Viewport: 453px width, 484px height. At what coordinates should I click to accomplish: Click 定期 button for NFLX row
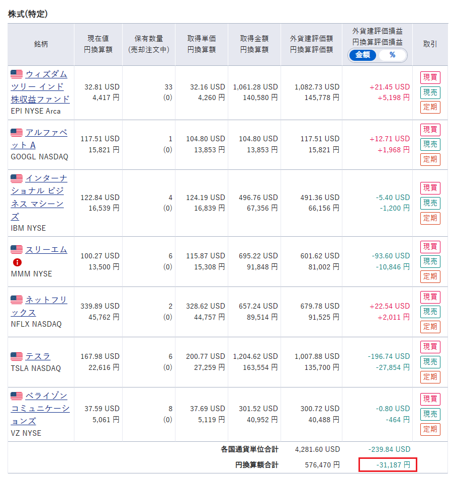430,327
